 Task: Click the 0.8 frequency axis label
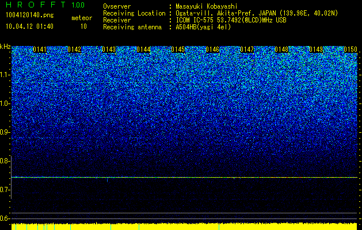pyautogui.click(x=5, y=161)
